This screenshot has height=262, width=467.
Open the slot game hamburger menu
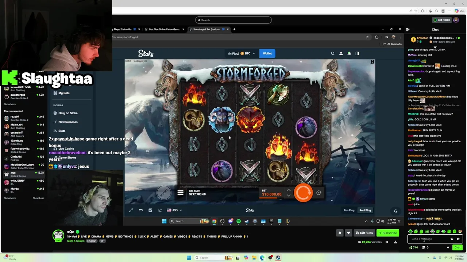pos(180,193)
